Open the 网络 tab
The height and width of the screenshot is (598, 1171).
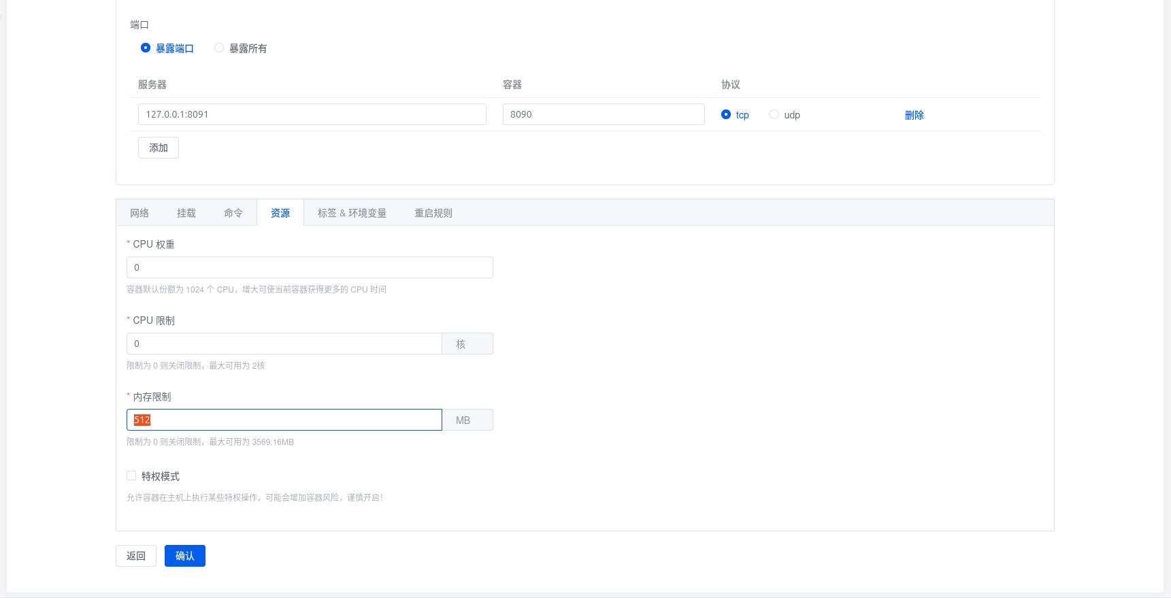coord(139,213)
